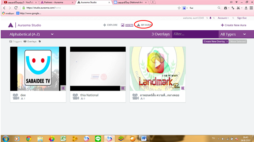The height and width of the screenshot is (142, 254).
Task: Click the overlay Filter field
Action: [x=195, y=34]
